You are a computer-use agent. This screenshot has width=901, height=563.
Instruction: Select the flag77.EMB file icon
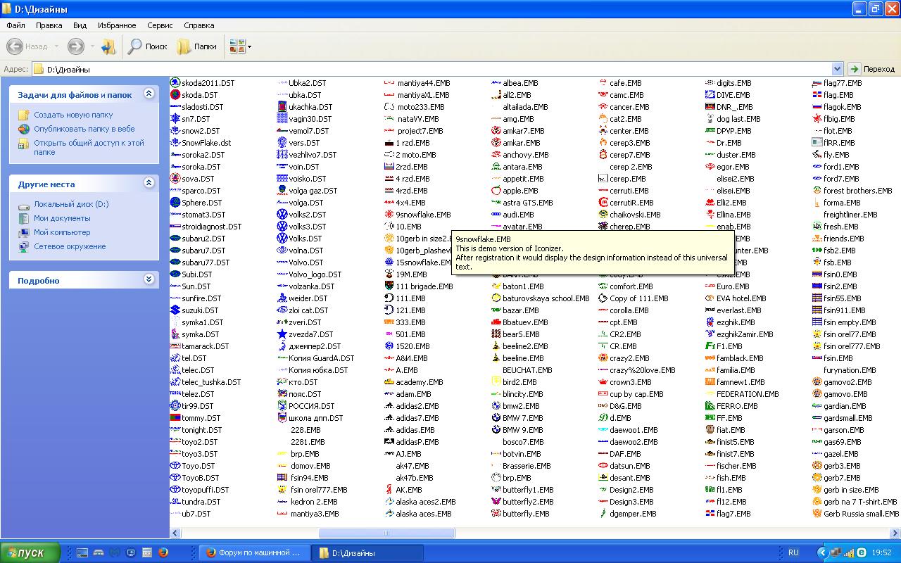tap(817, 83)
